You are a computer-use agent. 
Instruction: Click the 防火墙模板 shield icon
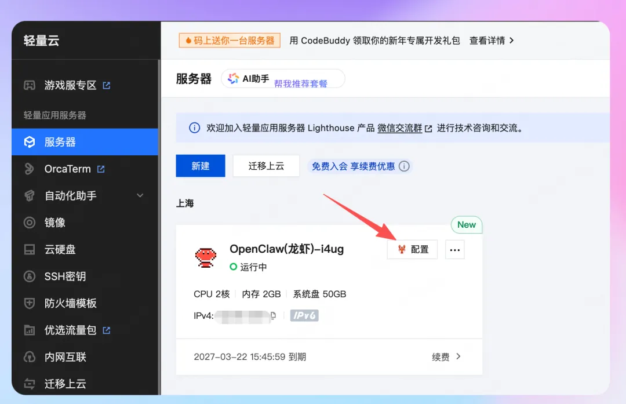[30, 303]
